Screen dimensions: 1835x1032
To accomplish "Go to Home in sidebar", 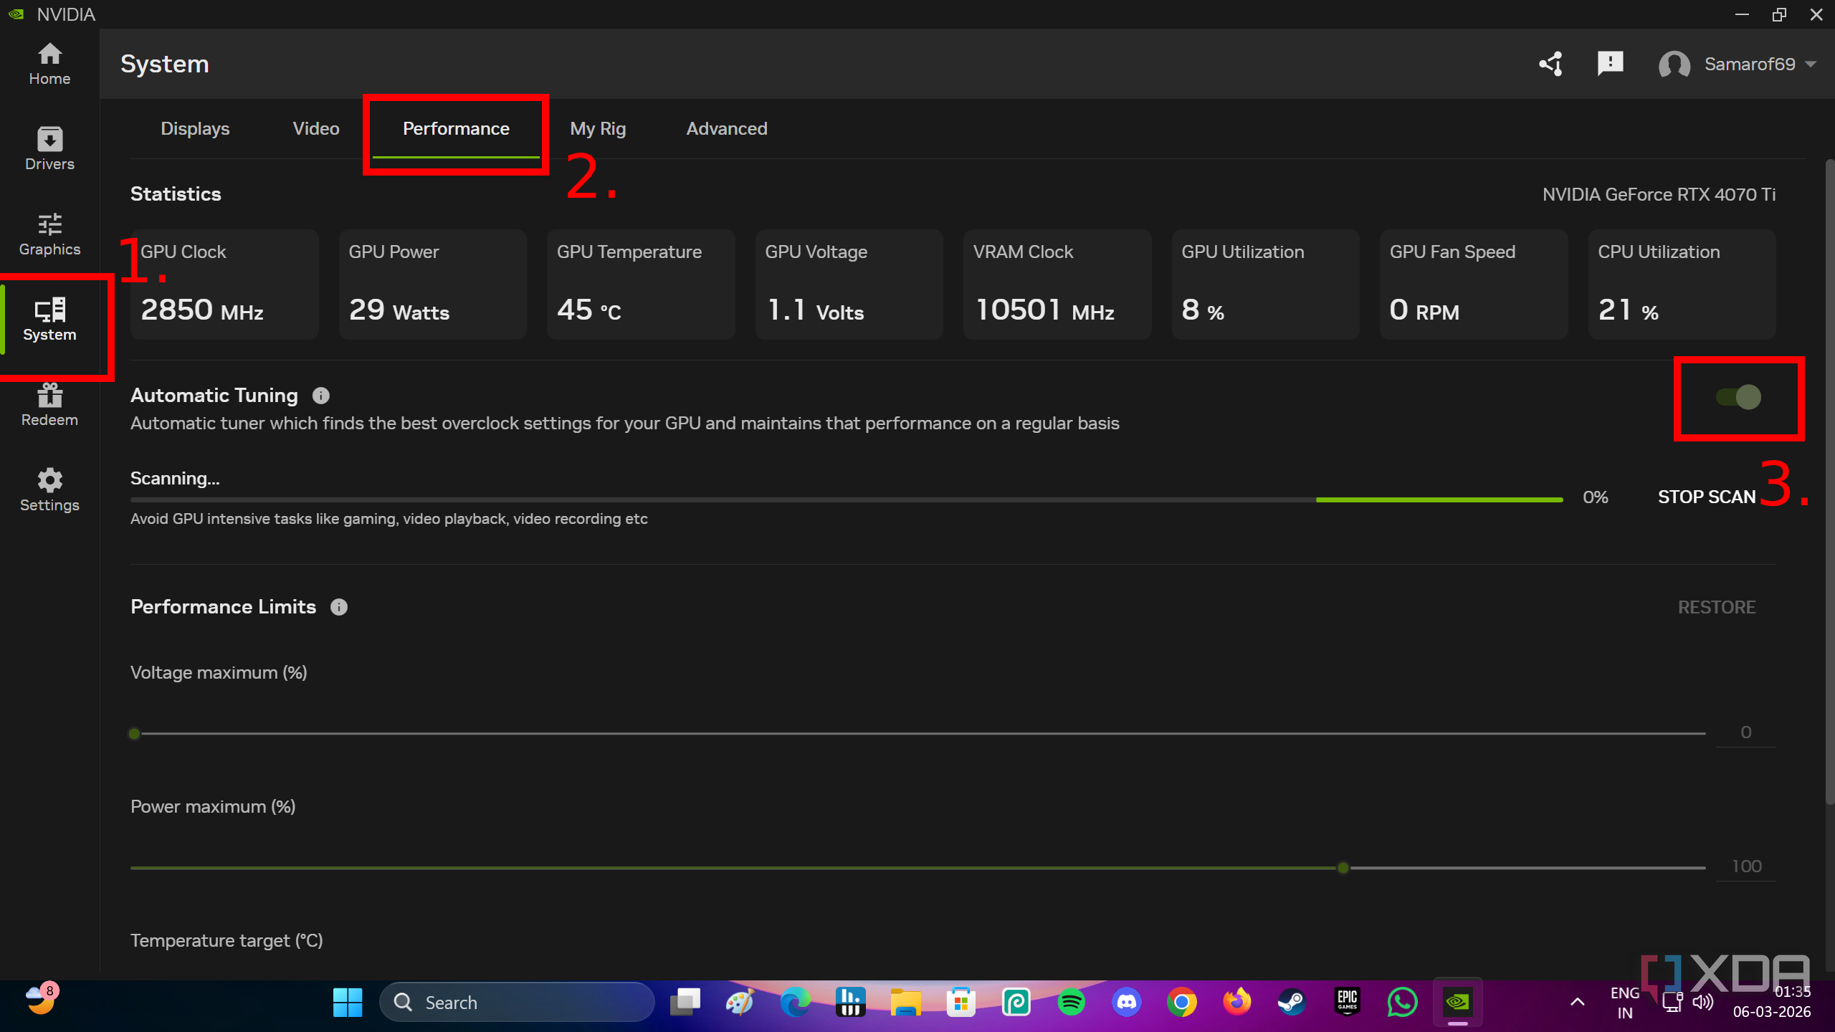I will (49, 64).
